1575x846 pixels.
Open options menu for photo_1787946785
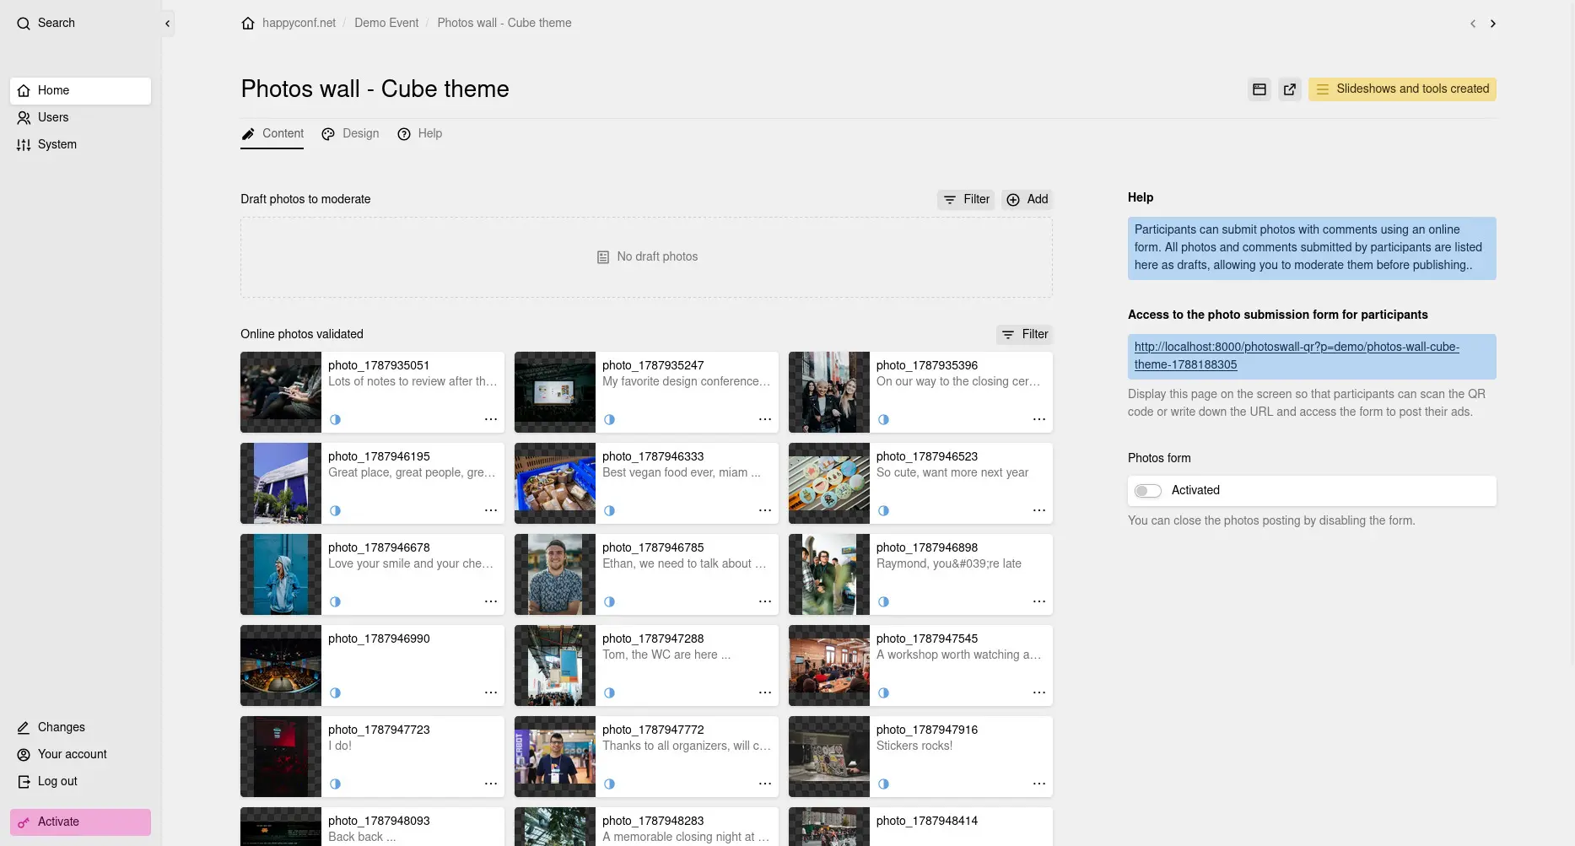click(765, 602)
